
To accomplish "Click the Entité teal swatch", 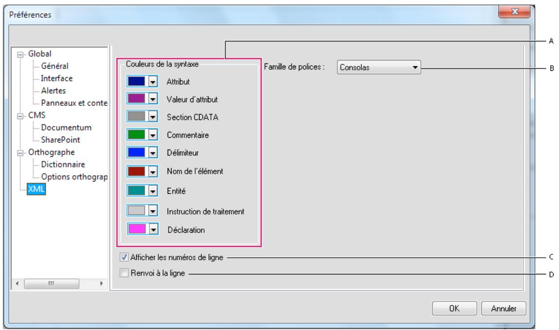I will (137, 190).
